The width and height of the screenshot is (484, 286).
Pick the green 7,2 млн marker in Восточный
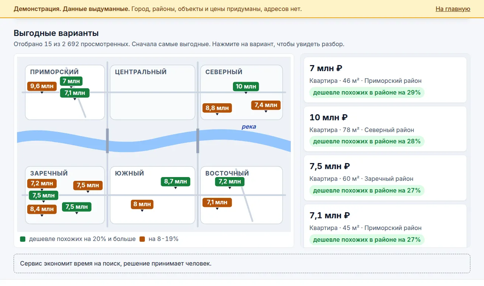point(230,182)
